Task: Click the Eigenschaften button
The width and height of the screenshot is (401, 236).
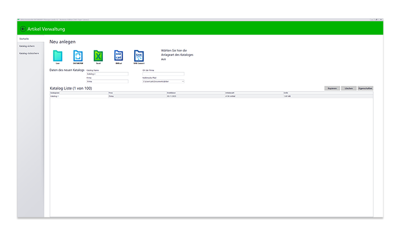Action: click(x=365, y=88)
